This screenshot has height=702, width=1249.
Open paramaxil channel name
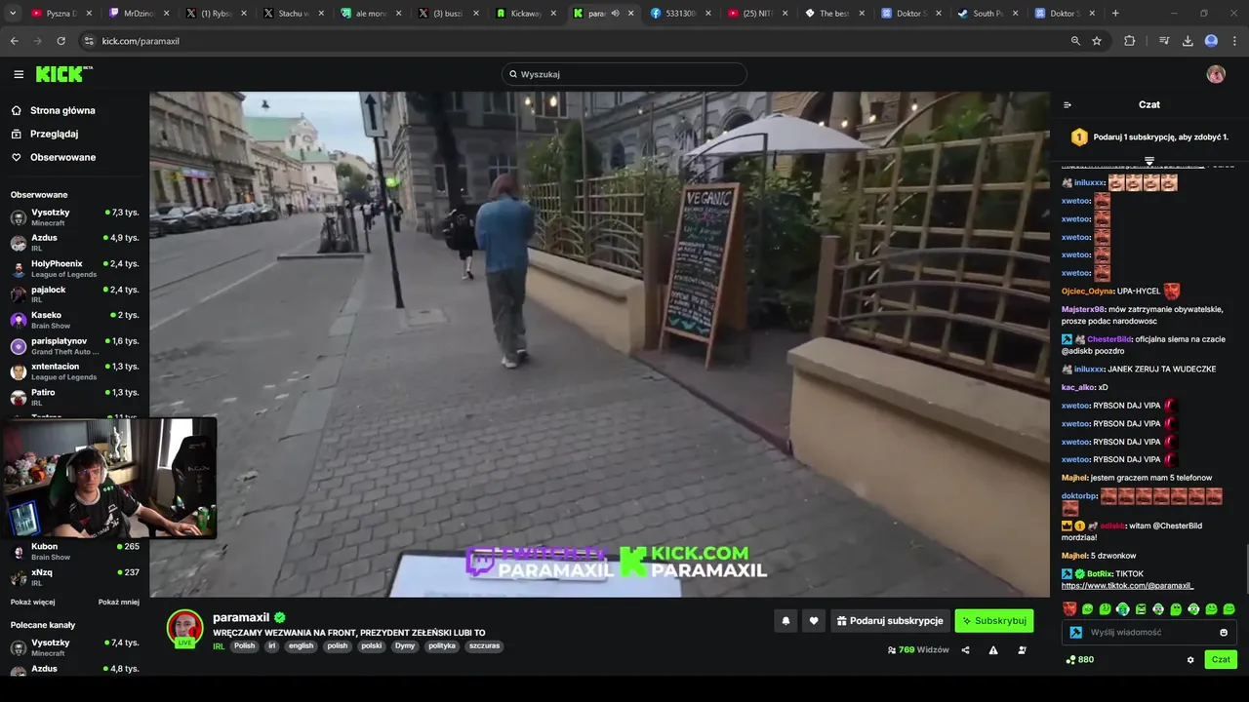point(241,617)
